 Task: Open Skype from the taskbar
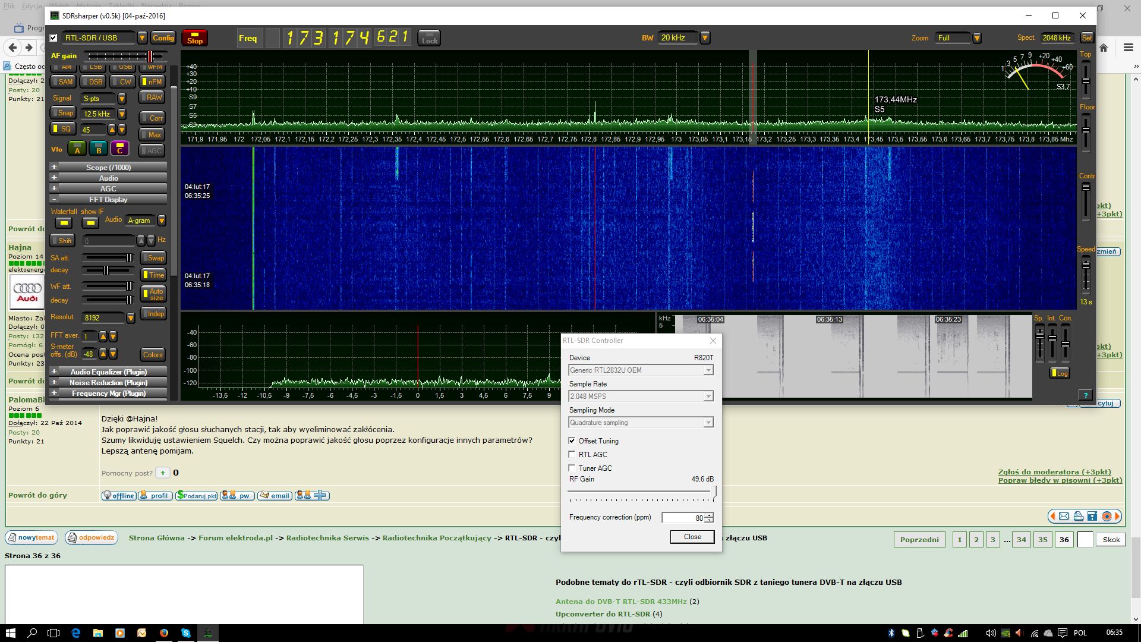pos(185,633)
